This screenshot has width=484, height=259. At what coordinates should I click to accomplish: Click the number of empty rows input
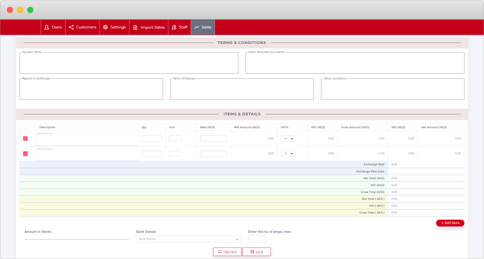(257, 239)
